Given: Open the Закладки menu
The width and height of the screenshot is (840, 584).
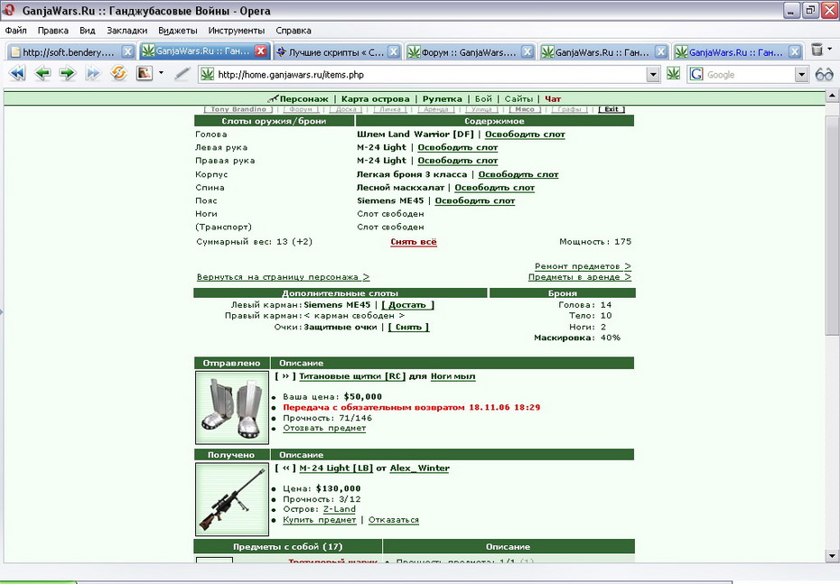Looking at the screenshot, I should pos(127,31).
